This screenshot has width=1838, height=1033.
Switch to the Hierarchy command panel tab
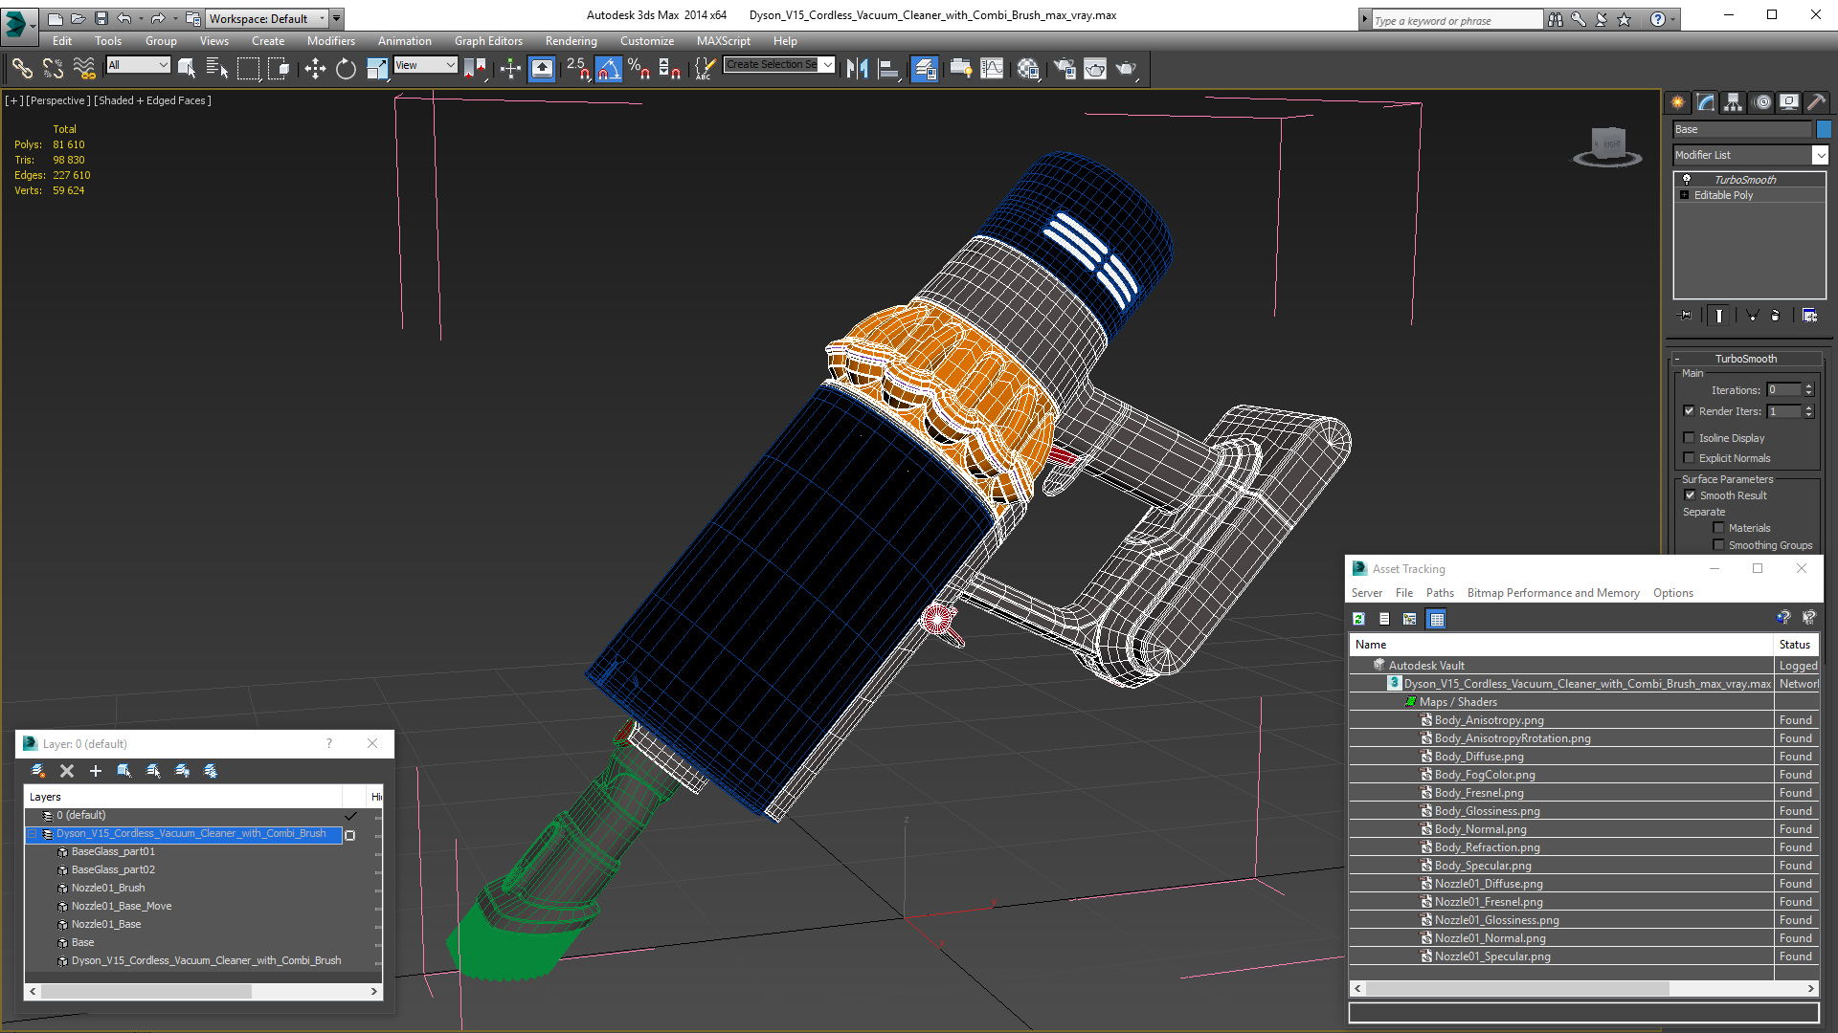pos(1734,102)
